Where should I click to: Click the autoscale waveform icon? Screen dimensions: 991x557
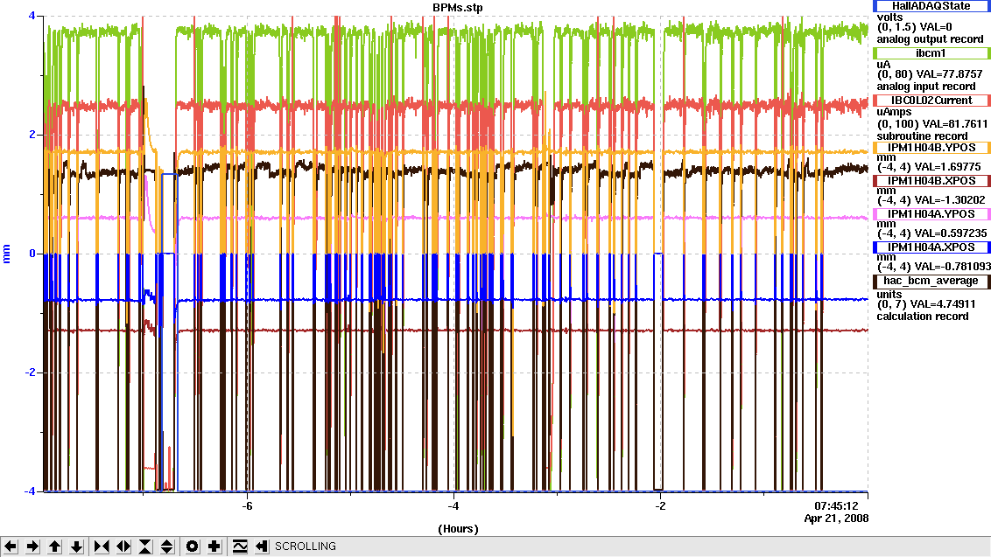(240, 547)
